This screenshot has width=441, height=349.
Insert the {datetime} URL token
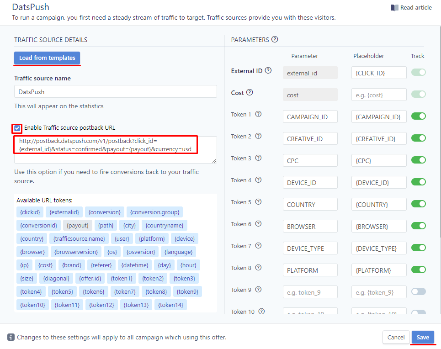pos(135,265)
